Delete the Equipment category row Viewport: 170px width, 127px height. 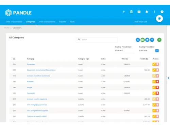157,64
